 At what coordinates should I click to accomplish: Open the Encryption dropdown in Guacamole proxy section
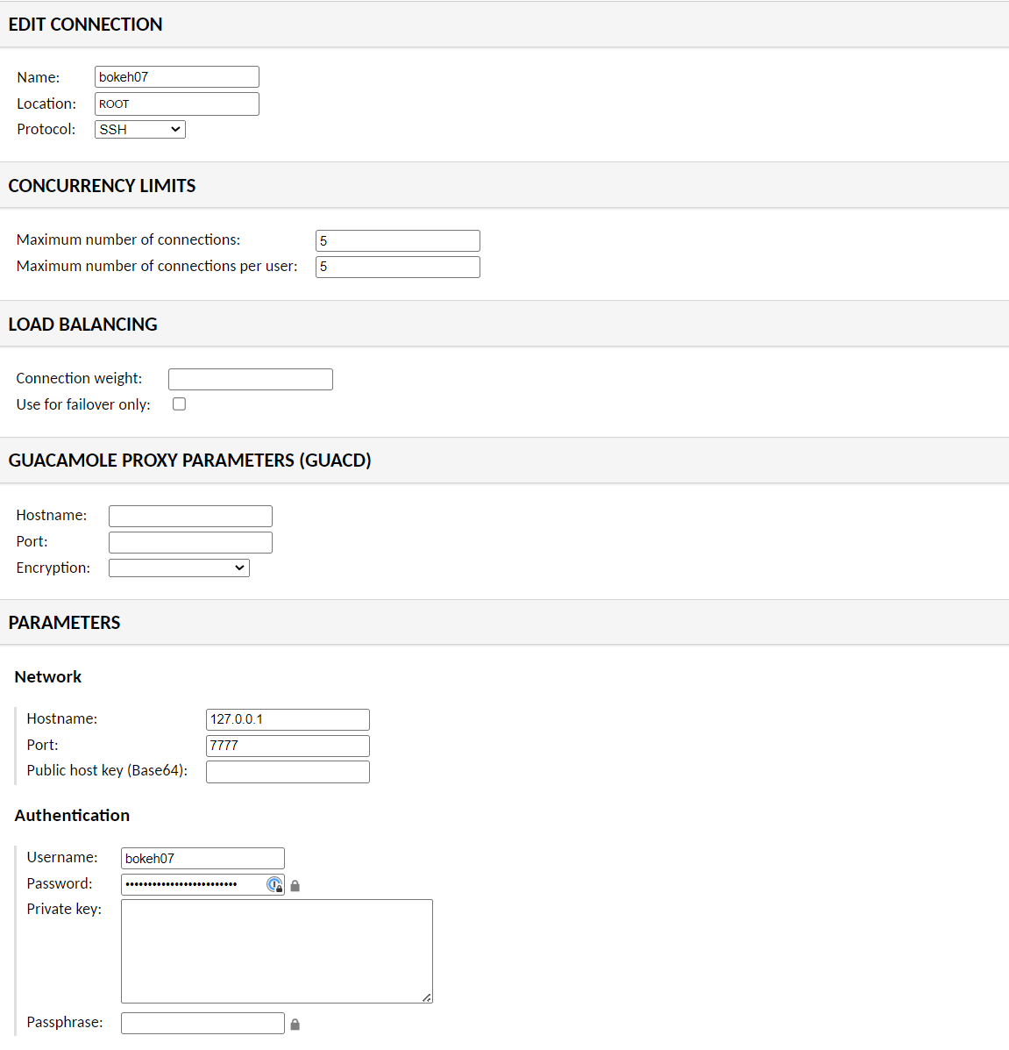click(178, 568)
